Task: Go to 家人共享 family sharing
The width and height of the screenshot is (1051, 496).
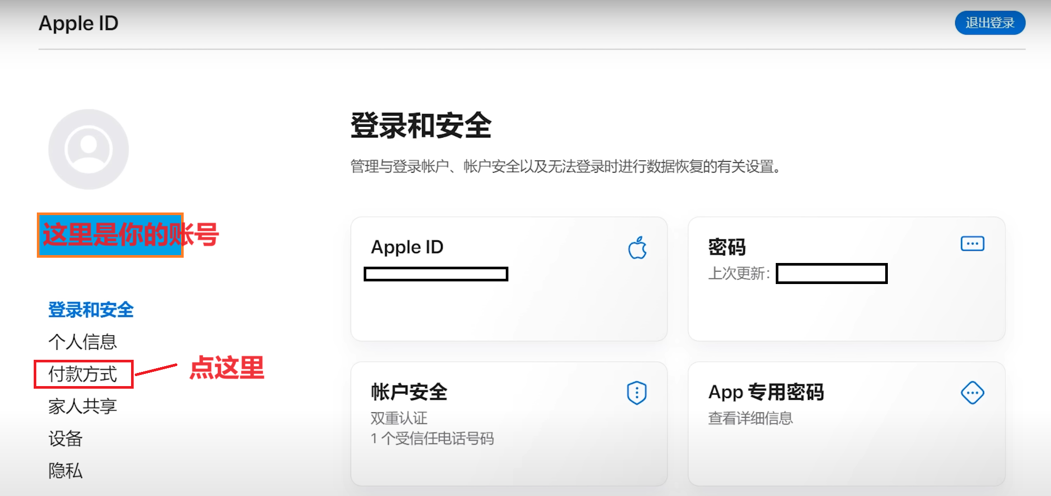Action: tap(83, 407)
